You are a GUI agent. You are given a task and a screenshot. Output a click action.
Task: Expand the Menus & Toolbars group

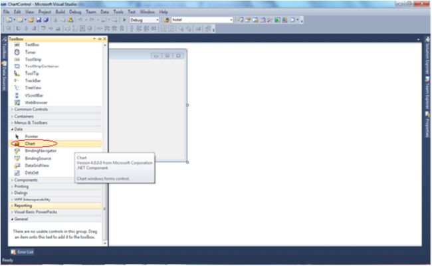[12, 123]
